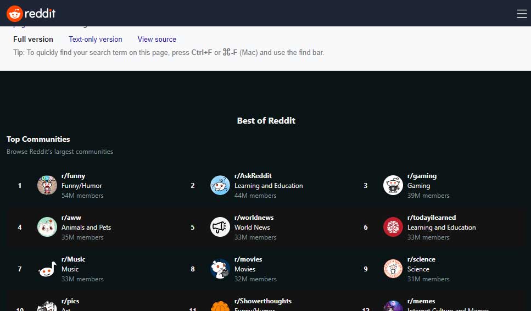The width and height of the screenshot is (531, 311).
Task: Open the r/Music community link
Action: click(73, 259)
